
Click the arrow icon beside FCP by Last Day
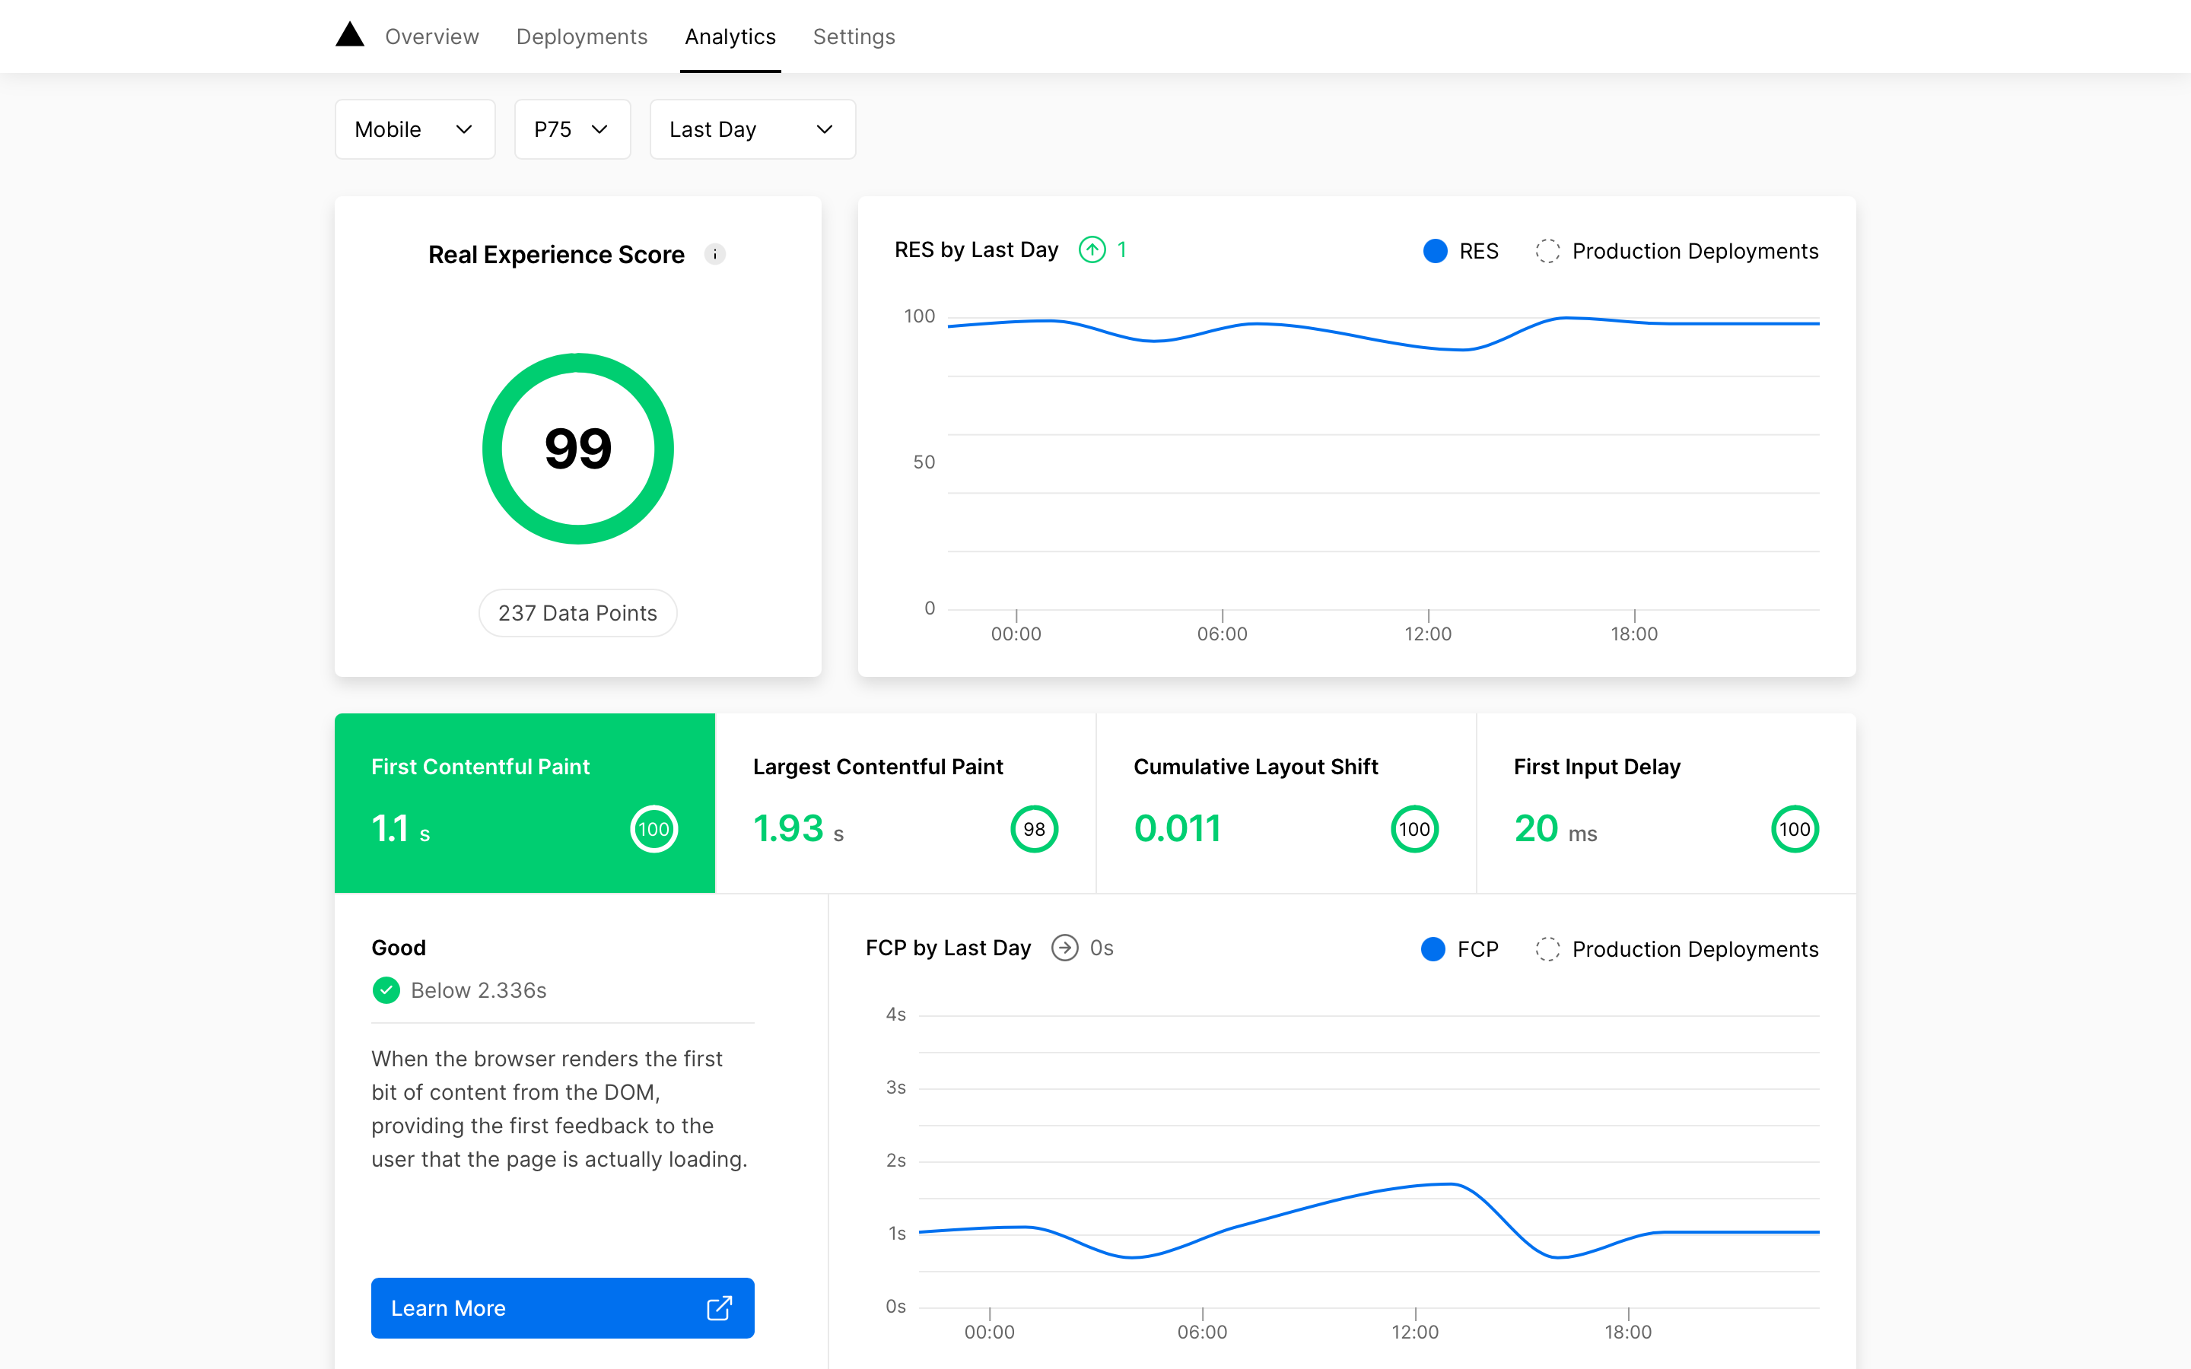coord(1065,948)
